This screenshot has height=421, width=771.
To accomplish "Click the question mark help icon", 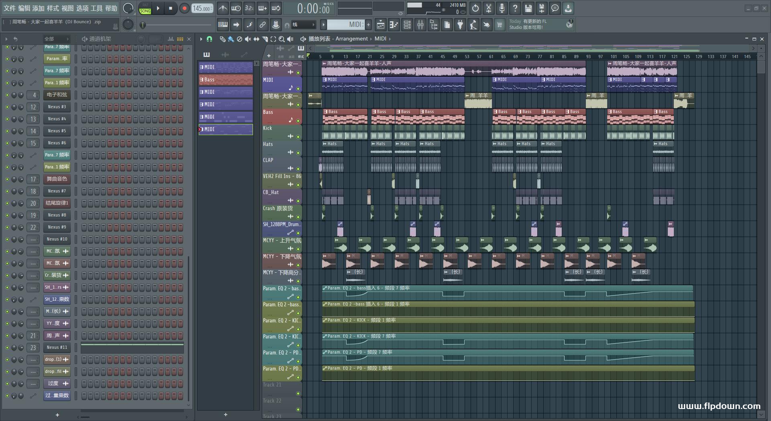I will (x=515, y=8).
